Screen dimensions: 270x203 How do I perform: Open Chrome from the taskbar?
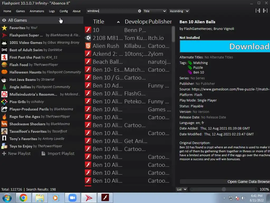[x=23, y=198]
